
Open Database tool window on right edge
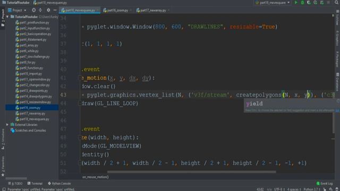pos(337,82)
